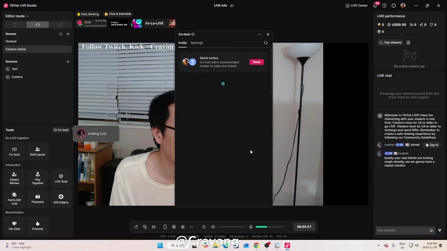Open notifications bell with 45 badge
Viewport: 447px width, 251px height.
click(375, 5)
